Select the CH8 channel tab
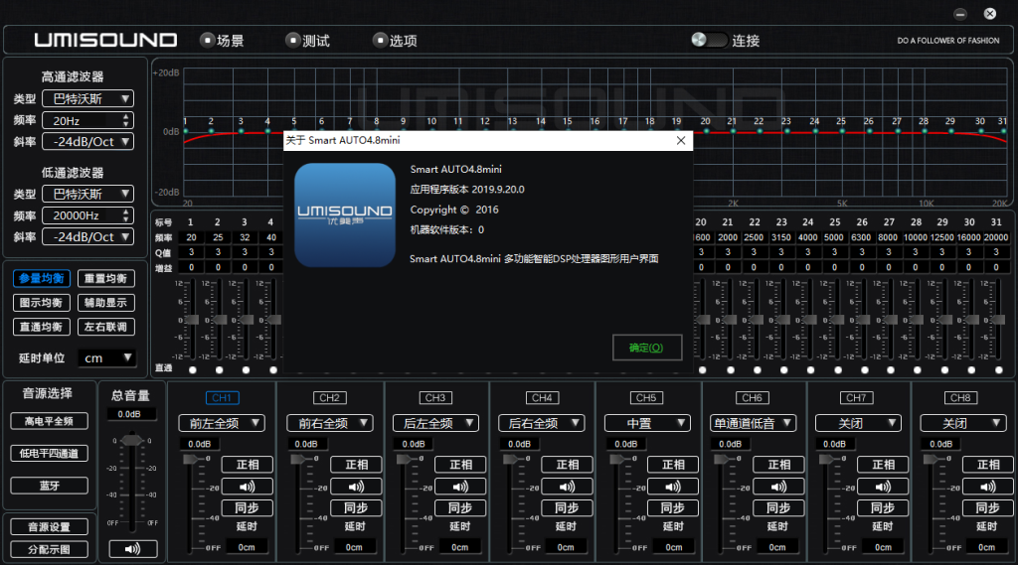The height and width of the screenshot is (565, 1018). (x=960, y=397)
